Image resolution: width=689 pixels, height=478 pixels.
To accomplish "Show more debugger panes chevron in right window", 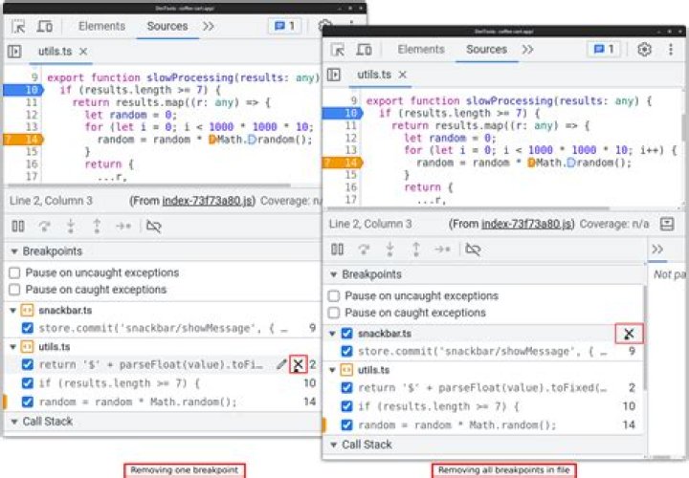I will 657,250.
